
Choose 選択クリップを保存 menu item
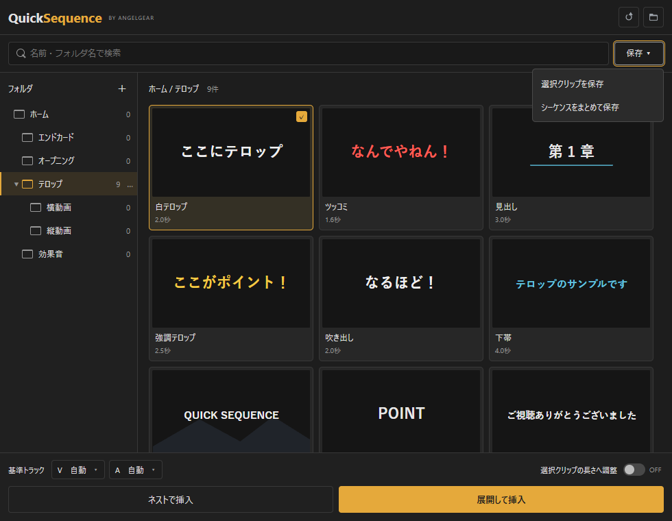tap(597, 84)
